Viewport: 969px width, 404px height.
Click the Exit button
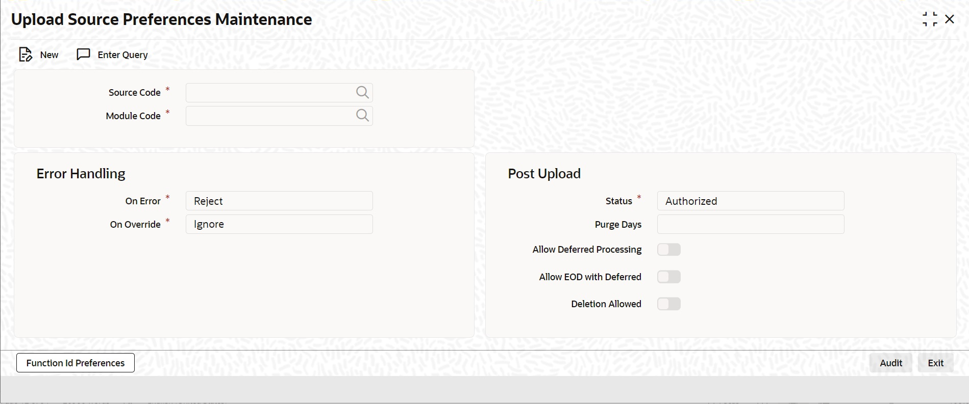tap(936, 363)
